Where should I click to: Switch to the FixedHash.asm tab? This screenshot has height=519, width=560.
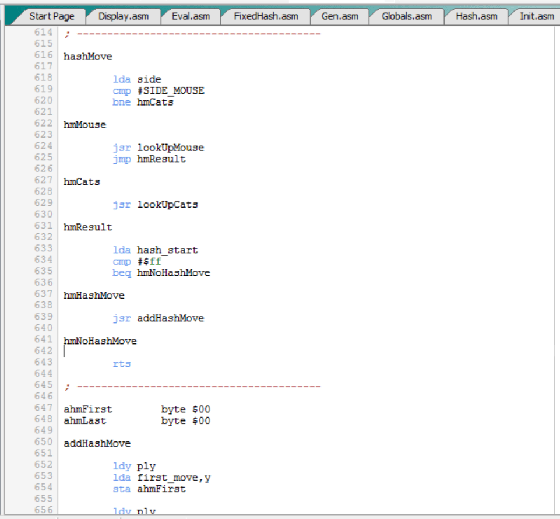click(265, 16)
